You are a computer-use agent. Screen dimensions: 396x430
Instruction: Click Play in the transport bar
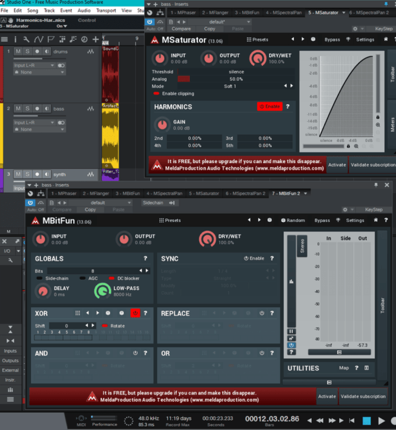tap(381, 421)
